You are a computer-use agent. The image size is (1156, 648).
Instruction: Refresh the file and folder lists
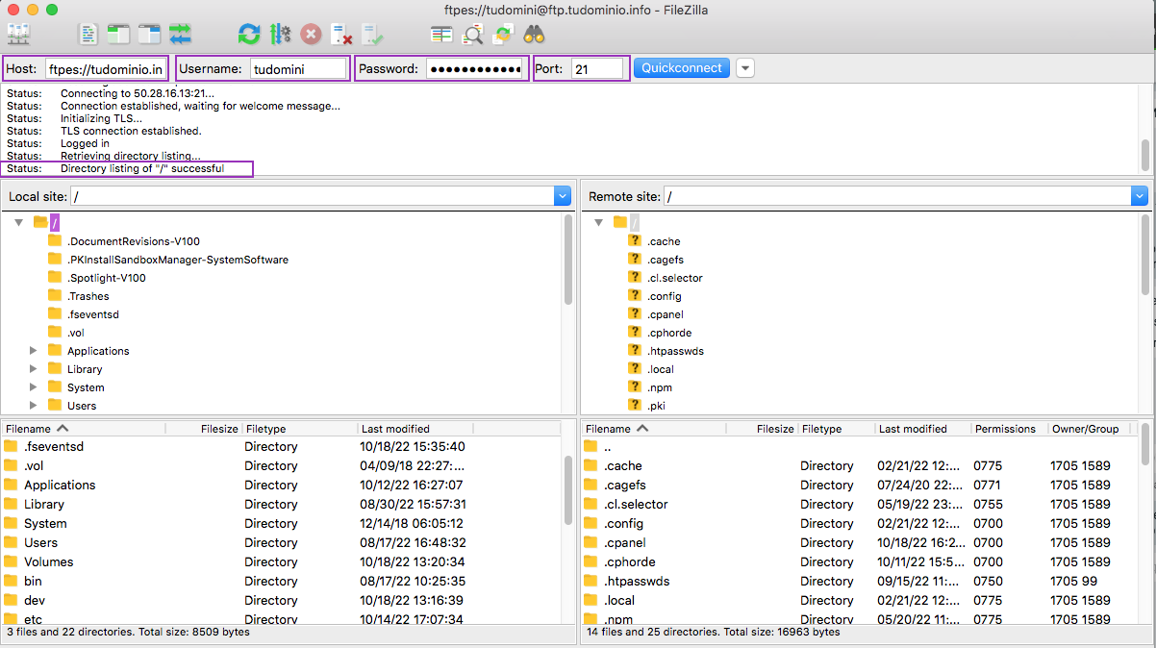point(249,35)
